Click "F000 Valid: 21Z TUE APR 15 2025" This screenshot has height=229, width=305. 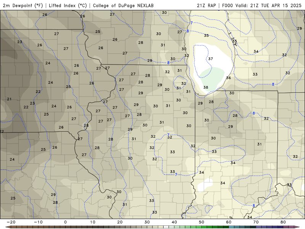[x=262, y=5]
